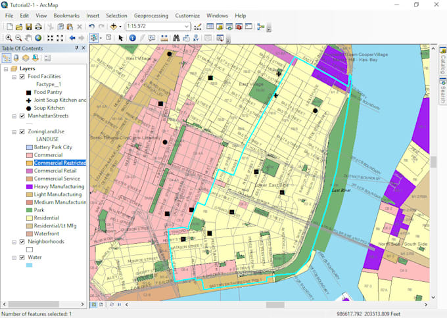447x318 pixels.
Task: Open the Editor toolbar icon
Action: pyautogui.click(x=198, y=26)
